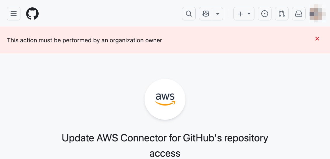
Task: Expand the create new dropdown arrow
Action: pyautogui.click(x=249, y=14)
